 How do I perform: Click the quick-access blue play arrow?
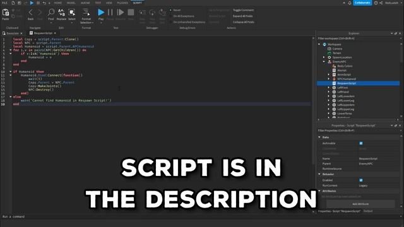[32, 3]
